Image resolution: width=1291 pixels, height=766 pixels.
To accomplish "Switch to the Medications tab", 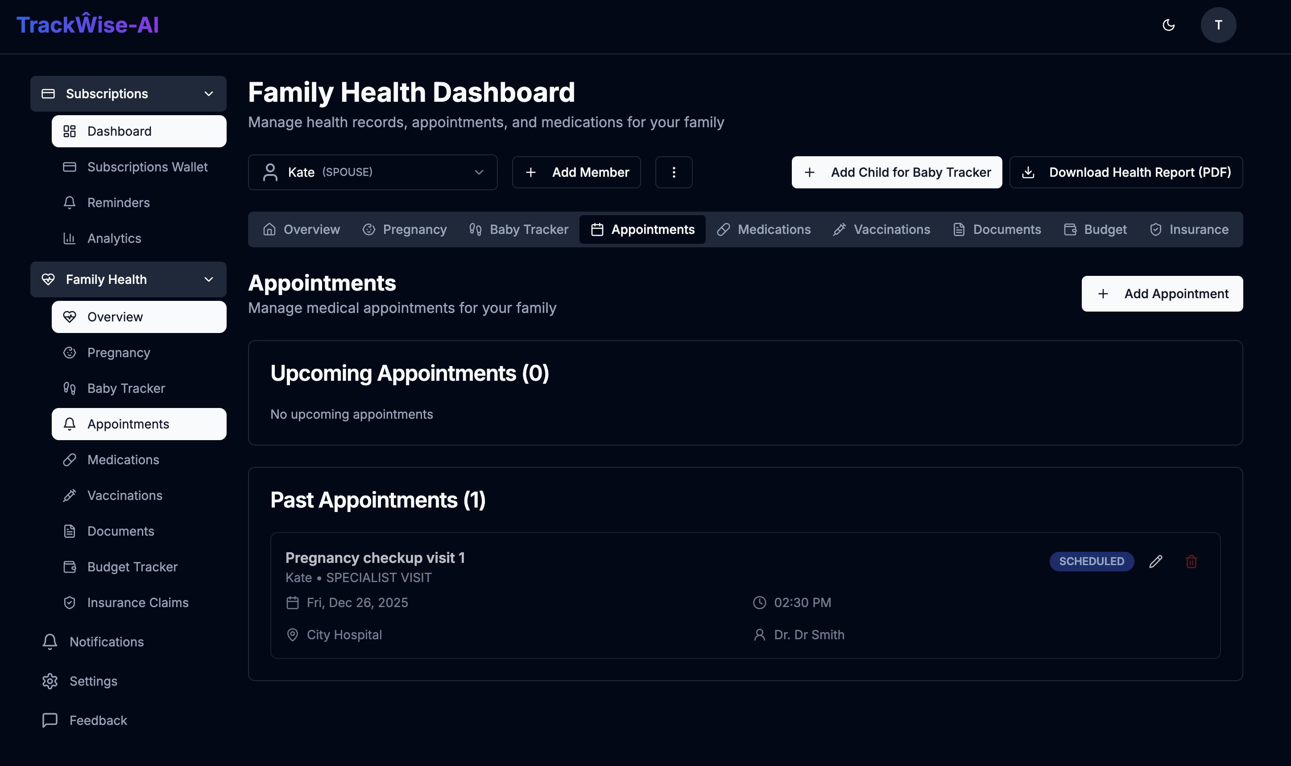I will [x=763, y=229].
